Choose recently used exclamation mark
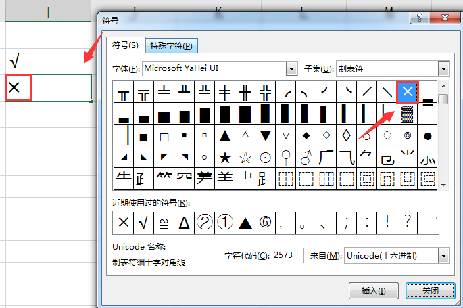This screenshot has height=308, width=463. (387, 223)
